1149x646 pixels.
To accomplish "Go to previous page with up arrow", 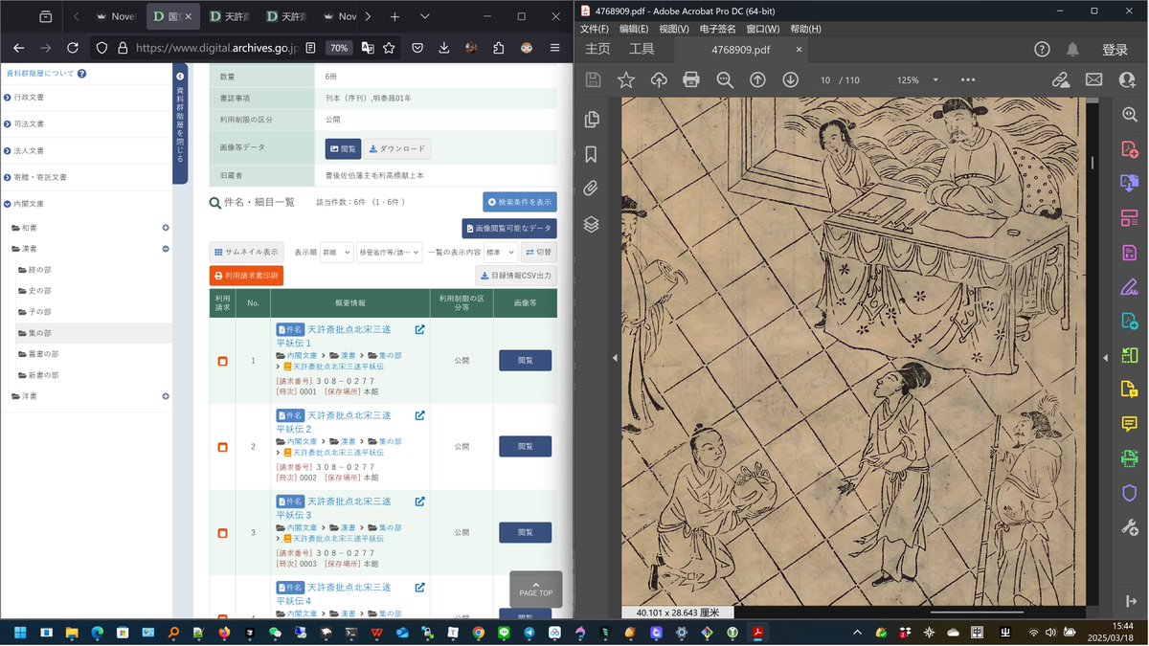I will tap(757, 80).
